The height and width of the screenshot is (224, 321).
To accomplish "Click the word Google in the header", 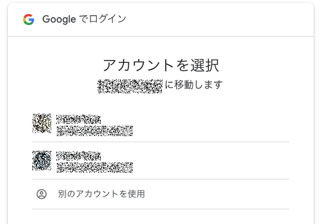I will tap(59, 20).
